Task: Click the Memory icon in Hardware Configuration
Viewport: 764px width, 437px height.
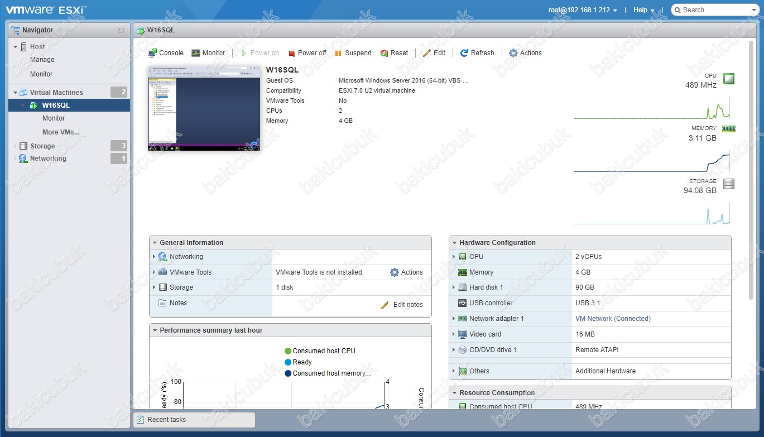Action: 463,272
